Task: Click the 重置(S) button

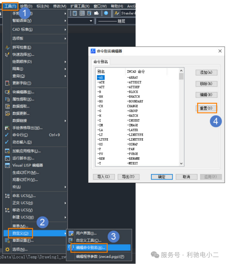Action: coord(206,108)
